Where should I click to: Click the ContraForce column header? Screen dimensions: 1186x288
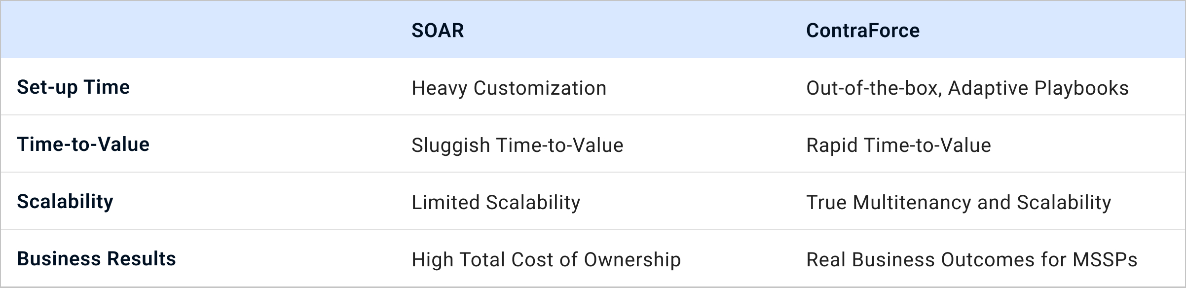[863, 31]
